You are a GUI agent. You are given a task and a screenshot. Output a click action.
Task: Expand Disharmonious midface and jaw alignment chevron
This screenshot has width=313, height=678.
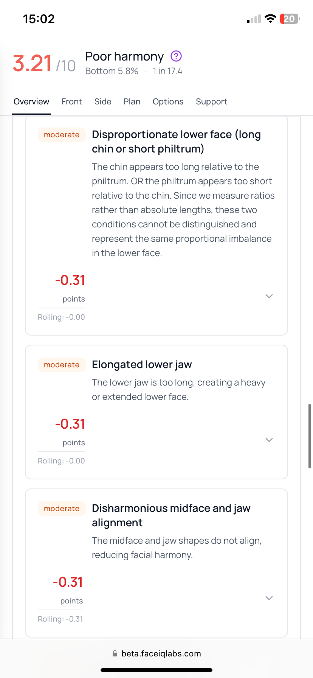269,598
